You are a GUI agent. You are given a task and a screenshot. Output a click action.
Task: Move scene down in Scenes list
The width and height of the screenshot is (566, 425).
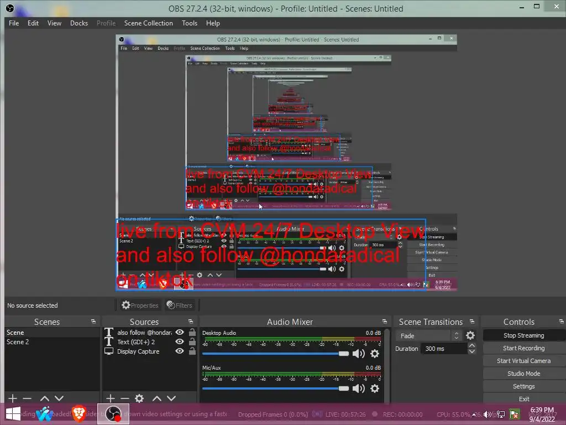point(59,398)
